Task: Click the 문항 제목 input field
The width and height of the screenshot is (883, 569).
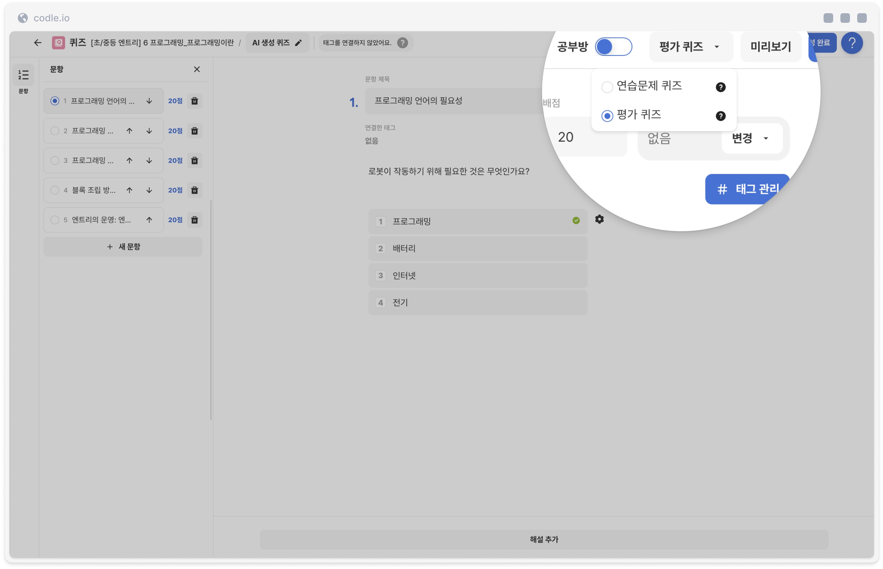Action: tap(454, 101)
